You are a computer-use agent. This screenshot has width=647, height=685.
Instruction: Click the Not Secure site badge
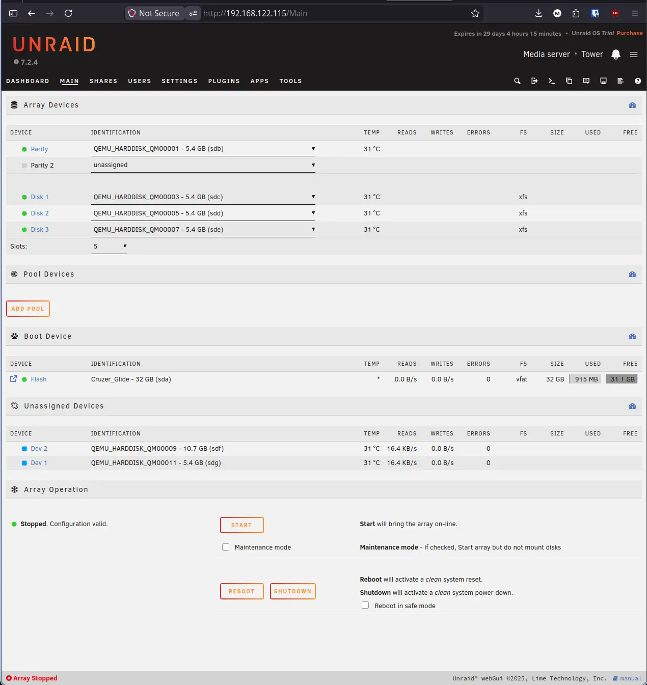(154, 13)
